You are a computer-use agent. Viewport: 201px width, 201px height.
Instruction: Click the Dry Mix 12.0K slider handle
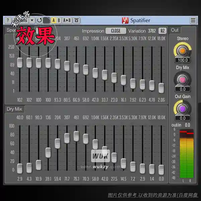click(x=152, y=169)
